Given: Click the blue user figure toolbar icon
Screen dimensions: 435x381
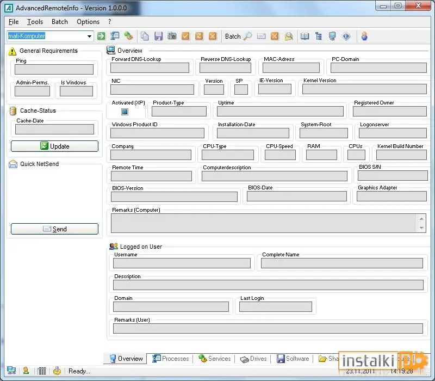Looking at the screenshot, I should pyautogui.click(x=364, y=36).
